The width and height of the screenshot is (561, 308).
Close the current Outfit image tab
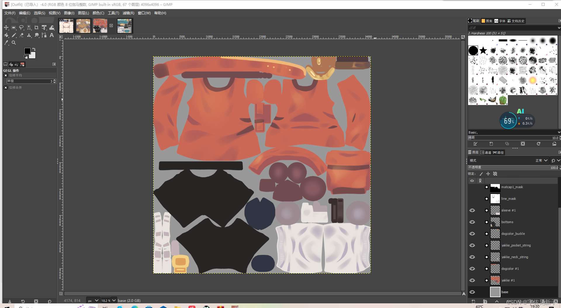click(111, 26)
